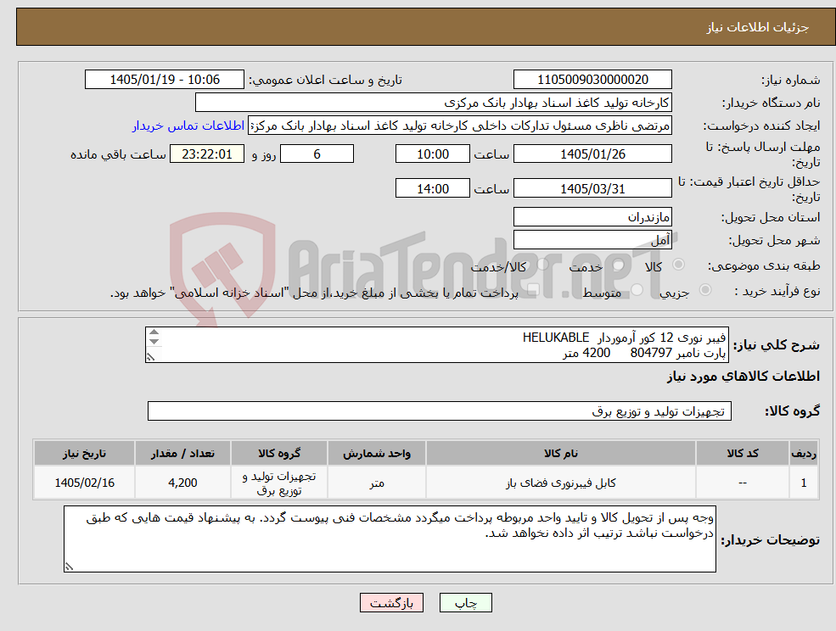
Task: Click the row number cell 1
Action: 804,483
